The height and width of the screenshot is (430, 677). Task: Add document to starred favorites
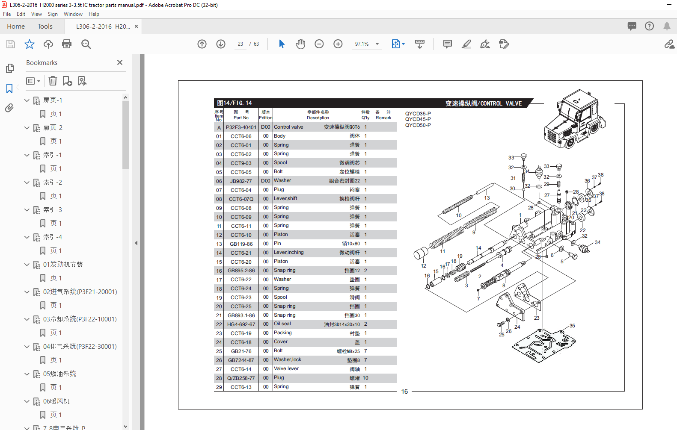click(x=30, y=44)
